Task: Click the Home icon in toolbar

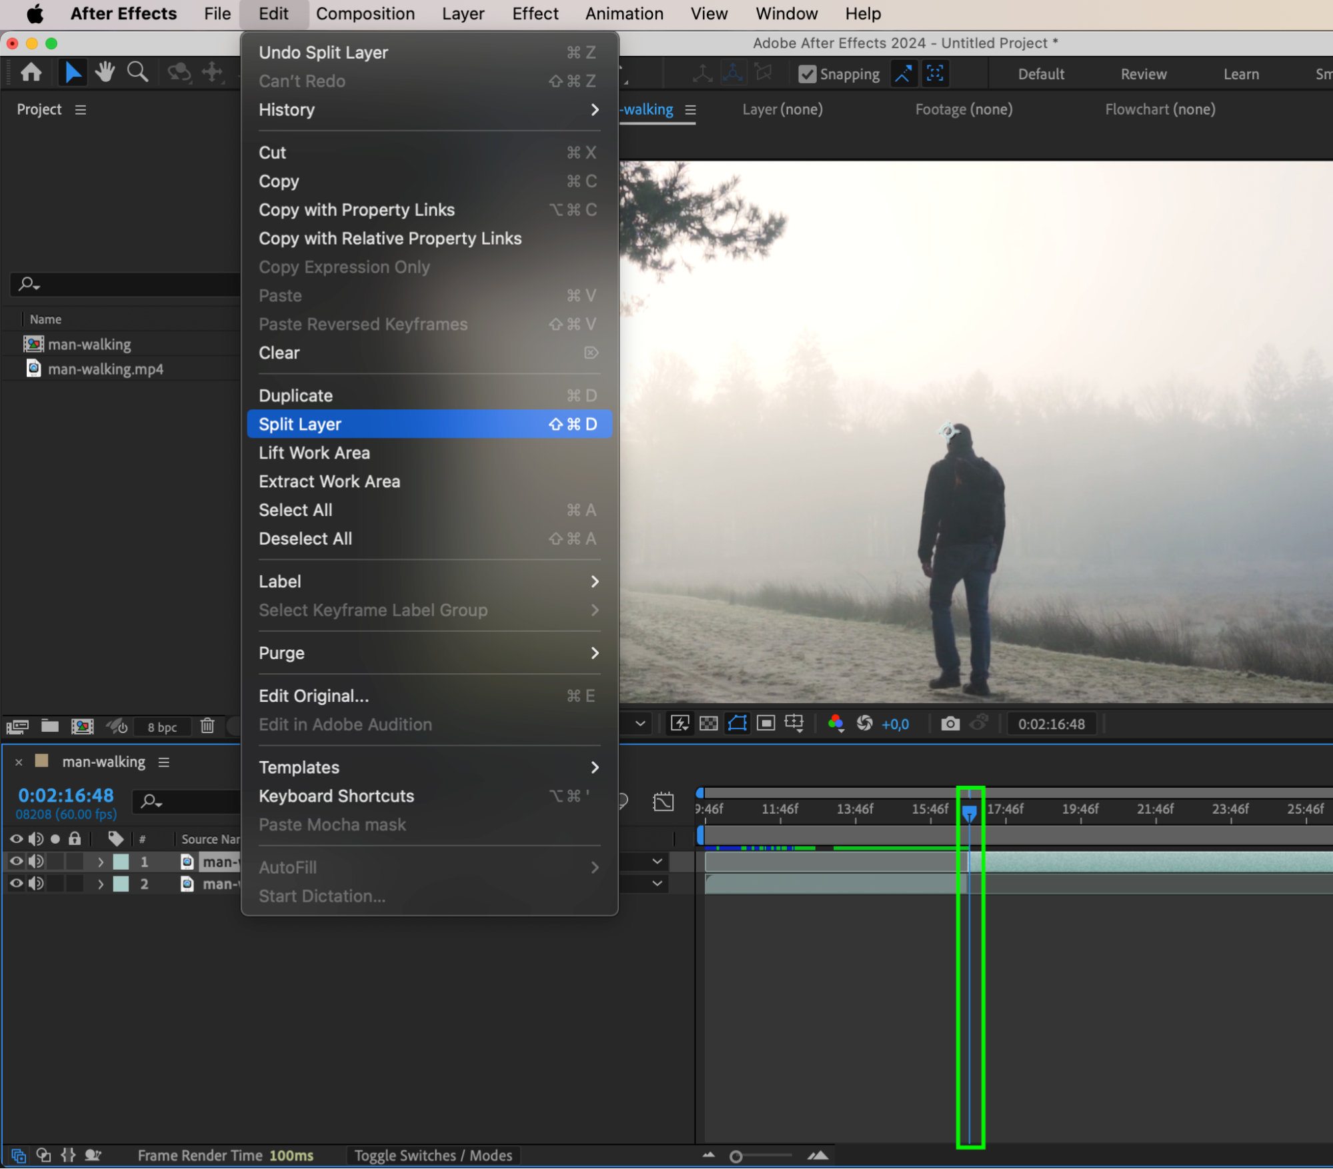Action: (31, 72)
